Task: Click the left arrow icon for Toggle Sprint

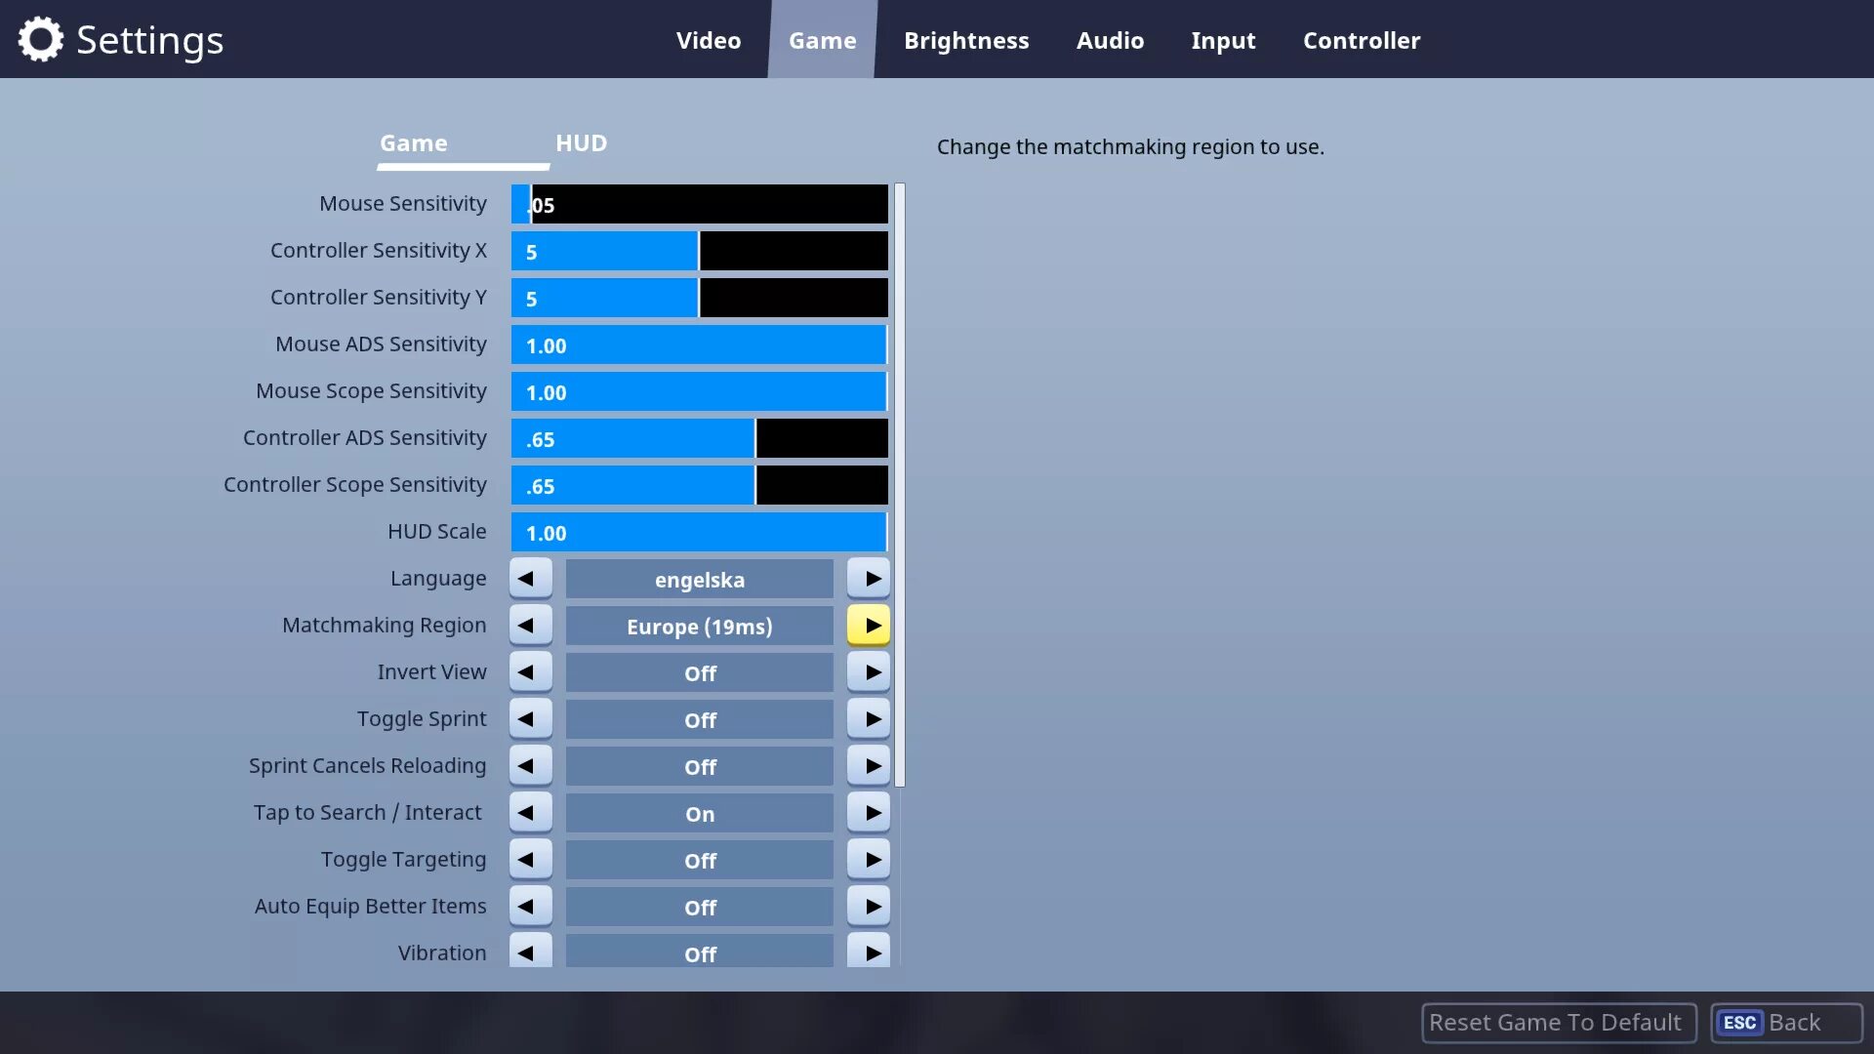Action: pos(529,718)
